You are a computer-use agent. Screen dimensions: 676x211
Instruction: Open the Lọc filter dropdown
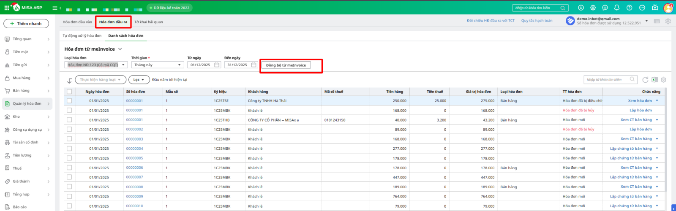pyautogui.click(x=139, y=80)
